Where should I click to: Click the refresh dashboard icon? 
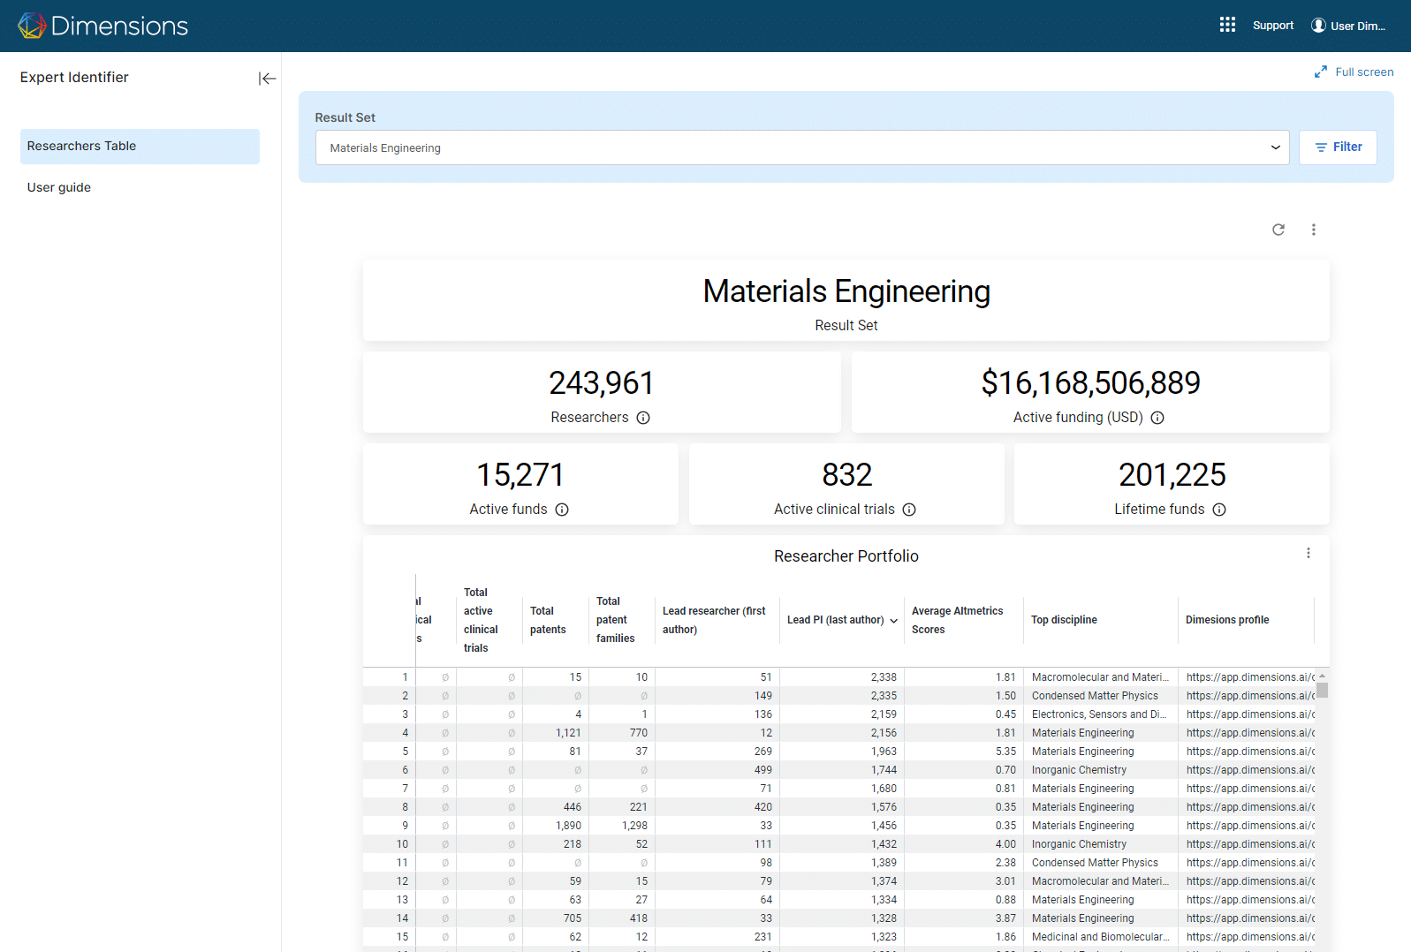tap(1278, 230)
